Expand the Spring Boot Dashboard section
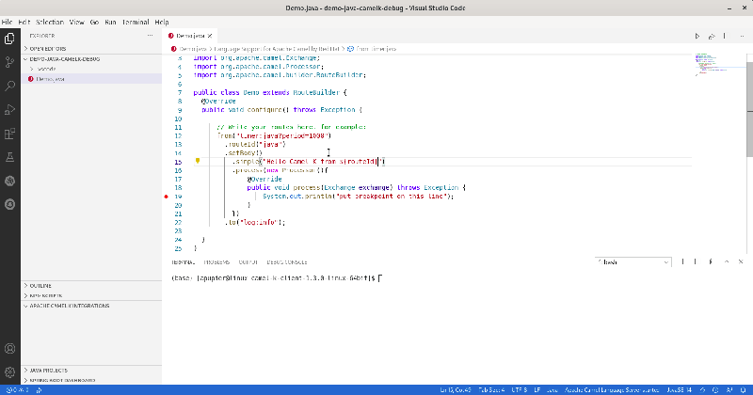 point(91,380)
